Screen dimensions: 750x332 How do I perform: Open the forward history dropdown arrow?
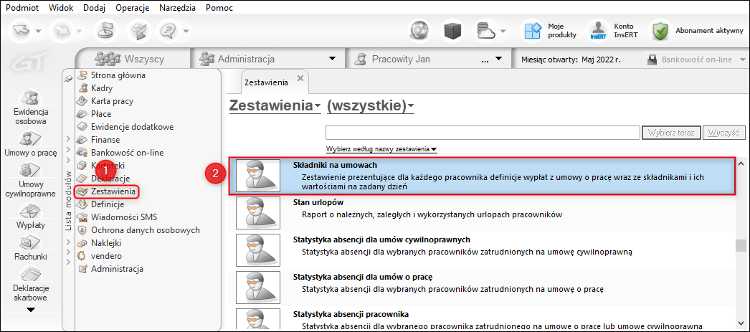[80, 32]
